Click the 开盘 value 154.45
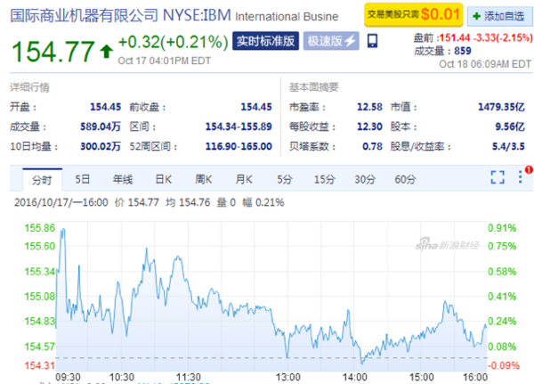Viewport: 534px width, 384px height. coord(105,107)
